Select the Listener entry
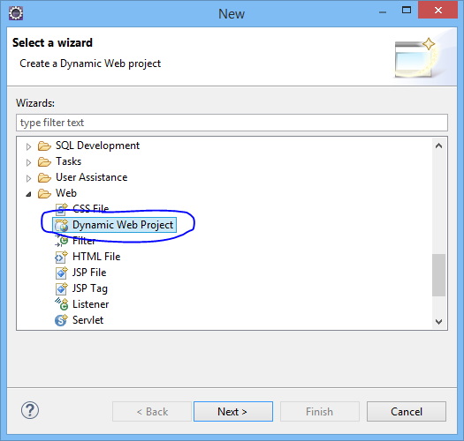Image resolution: width=464 pixels, height=441 pixels. tap(91, 304)
